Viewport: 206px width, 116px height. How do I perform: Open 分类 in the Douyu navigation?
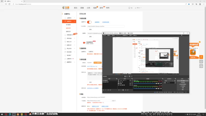88,8
